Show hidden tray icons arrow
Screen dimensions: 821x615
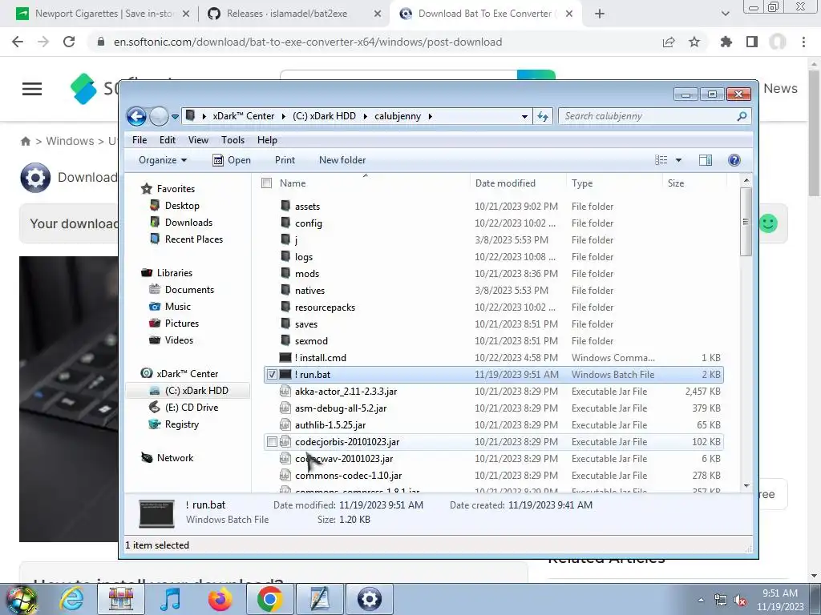click(x=701, y=601)
